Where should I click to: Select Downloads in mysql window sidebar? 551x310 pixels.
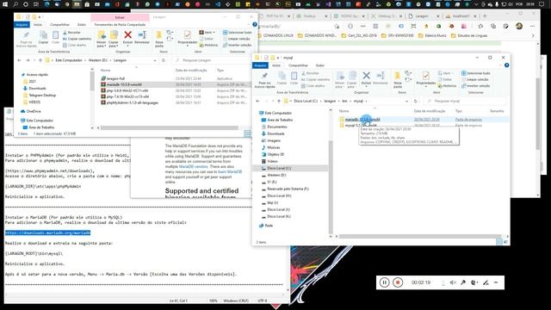(x=275, y=133)
